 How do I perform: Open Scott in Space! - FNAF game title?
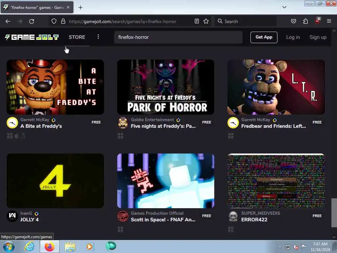click(x=163, y=220)
